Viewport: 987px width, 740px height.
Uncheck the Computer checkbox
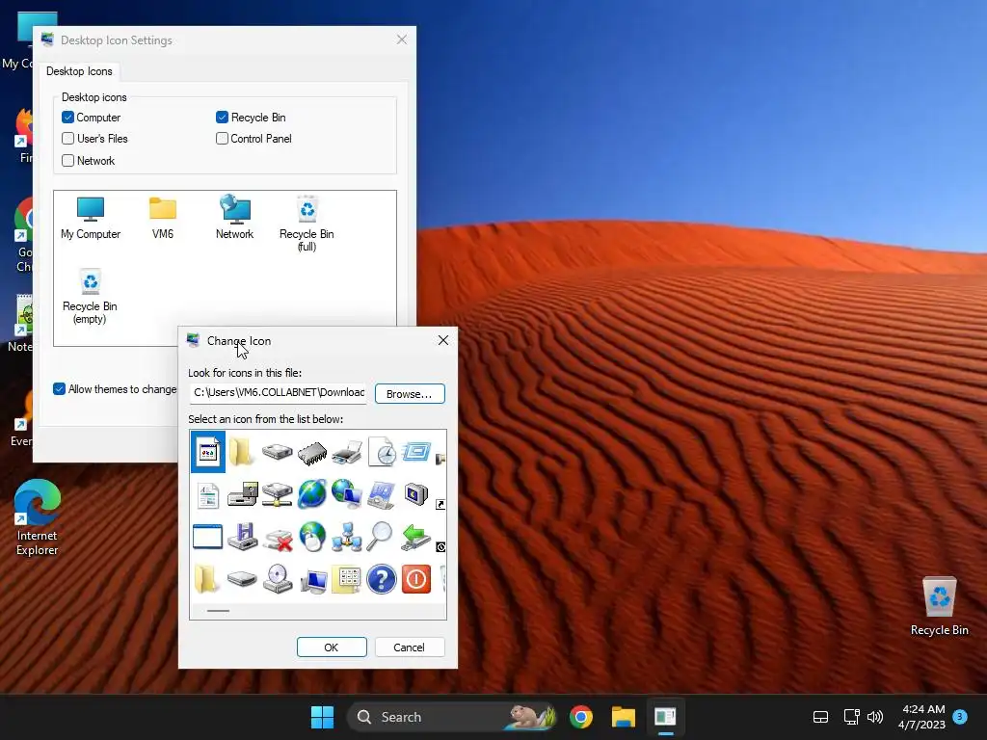pyautogui.click(x=68, y=117)
